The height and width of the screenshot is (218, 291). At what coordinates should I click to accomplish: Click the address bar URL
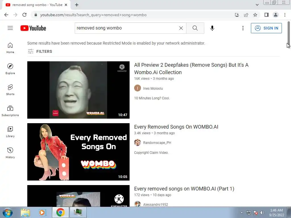(x=93, y=15)
